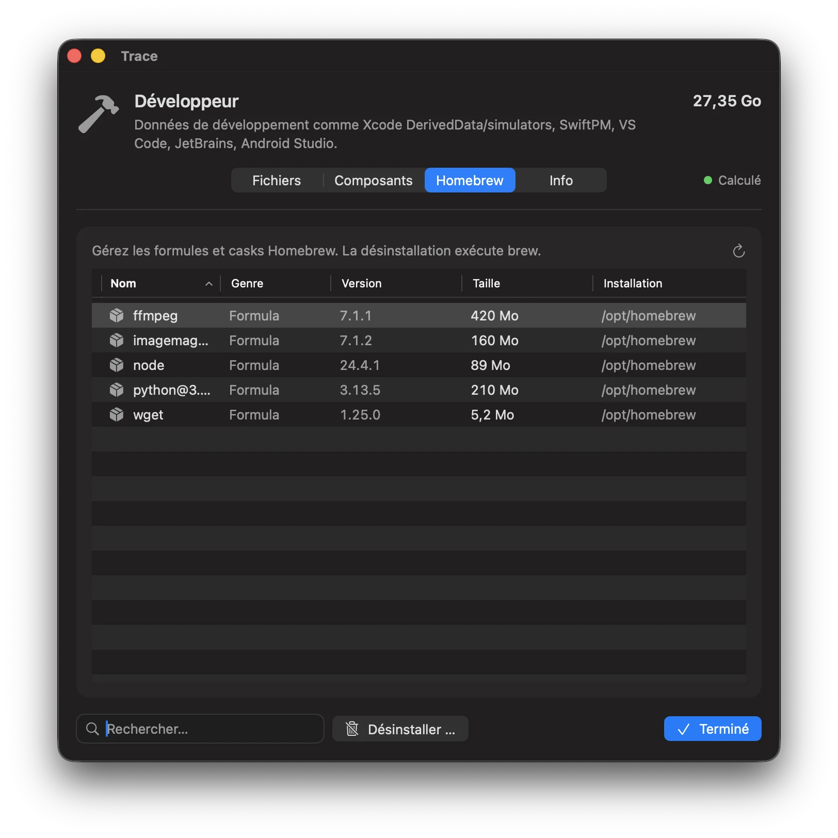Click the Désinstaller button
The width and height of the screenshot is (838, 838).
click(x=400, y=729)
